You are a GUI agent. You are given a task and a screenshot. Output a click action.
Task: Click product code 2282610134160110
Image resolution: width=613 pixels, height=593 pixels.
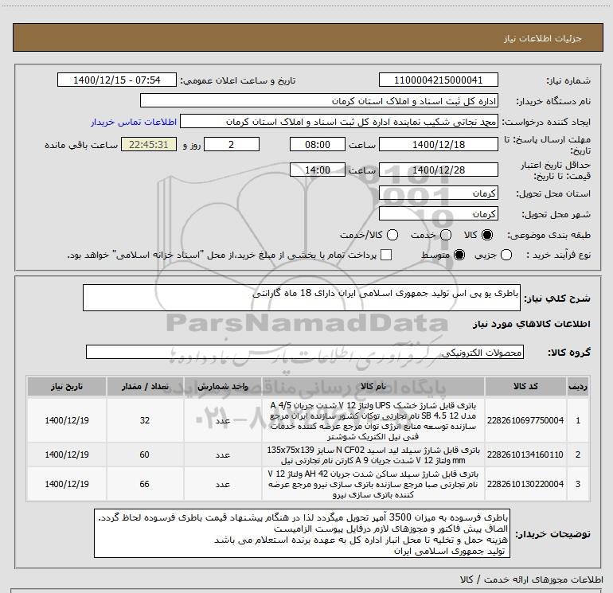525,455
